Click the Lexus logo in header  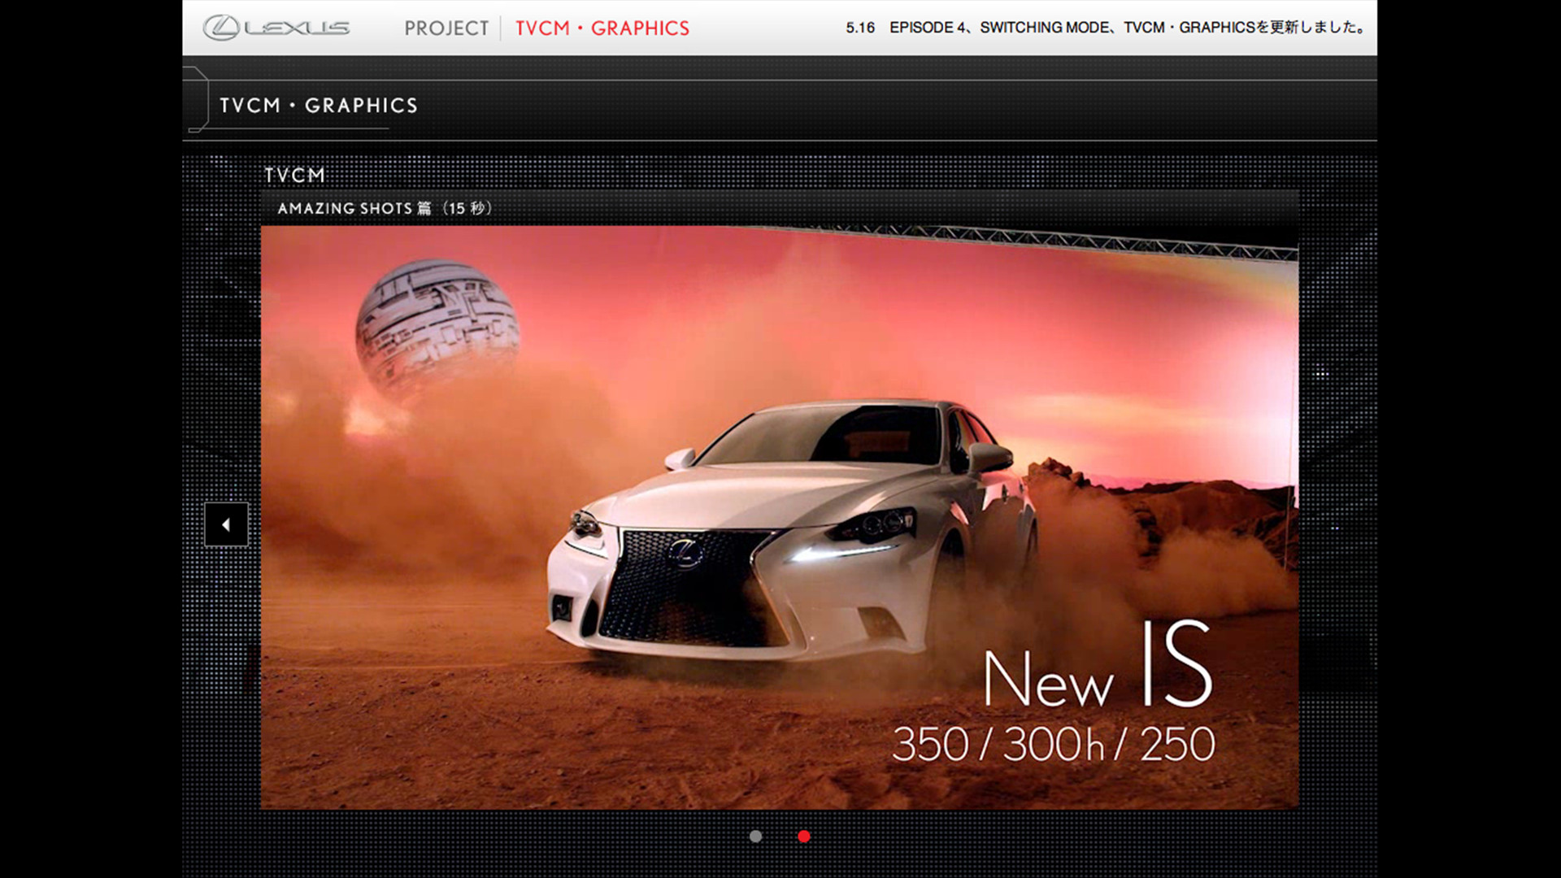point(276,28)
